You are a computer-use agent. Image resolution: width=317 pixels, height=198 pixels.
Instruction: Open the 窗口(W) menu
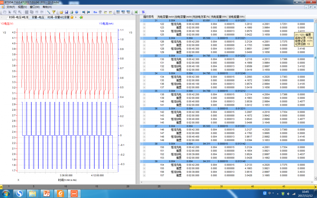pos(35,7)
